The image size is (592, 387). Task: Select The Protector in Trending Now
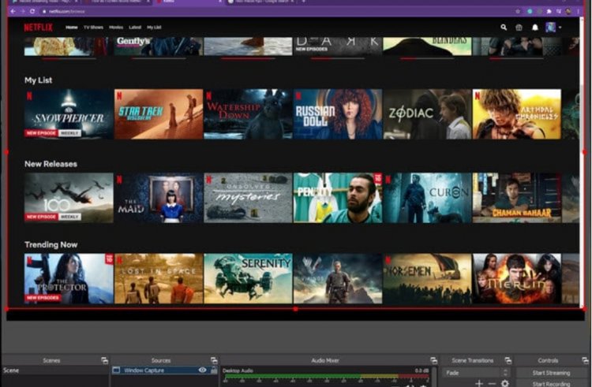click(x=69, y=278)
